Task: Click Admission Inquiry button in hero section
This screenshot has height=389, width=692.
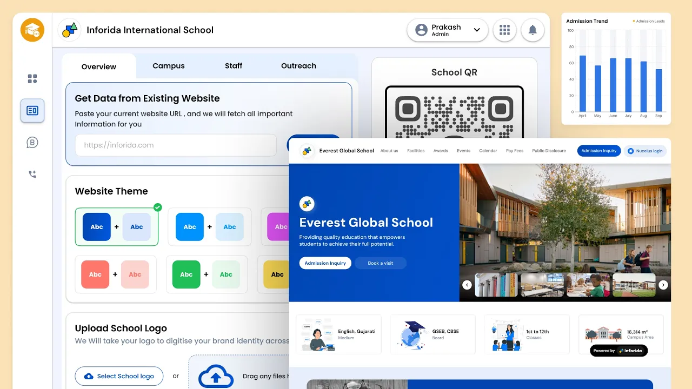Action: (x=325, y=263)
